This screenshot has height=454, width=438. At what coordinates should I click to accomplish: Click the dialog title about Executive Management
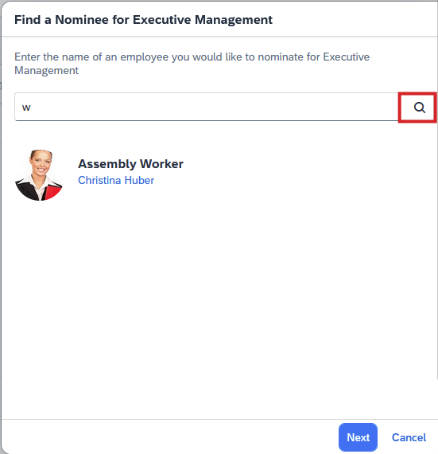click(143, 20)
